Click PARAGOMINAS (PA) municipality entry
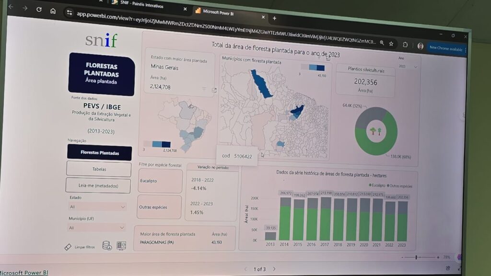The width and height of the screenshot is (491, 276). tap(157, 242)
